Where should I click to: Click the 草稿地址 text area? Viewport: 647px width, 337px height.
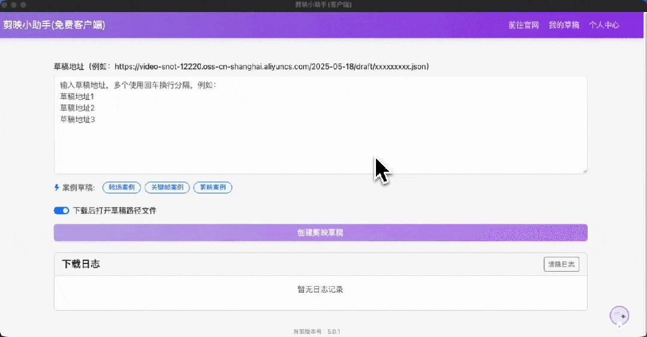click(321, 125)
